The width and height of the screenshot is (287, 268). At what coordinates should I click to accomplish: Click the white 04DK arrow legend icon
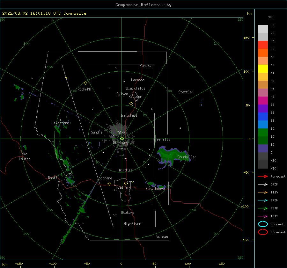(x=263, y=184)
